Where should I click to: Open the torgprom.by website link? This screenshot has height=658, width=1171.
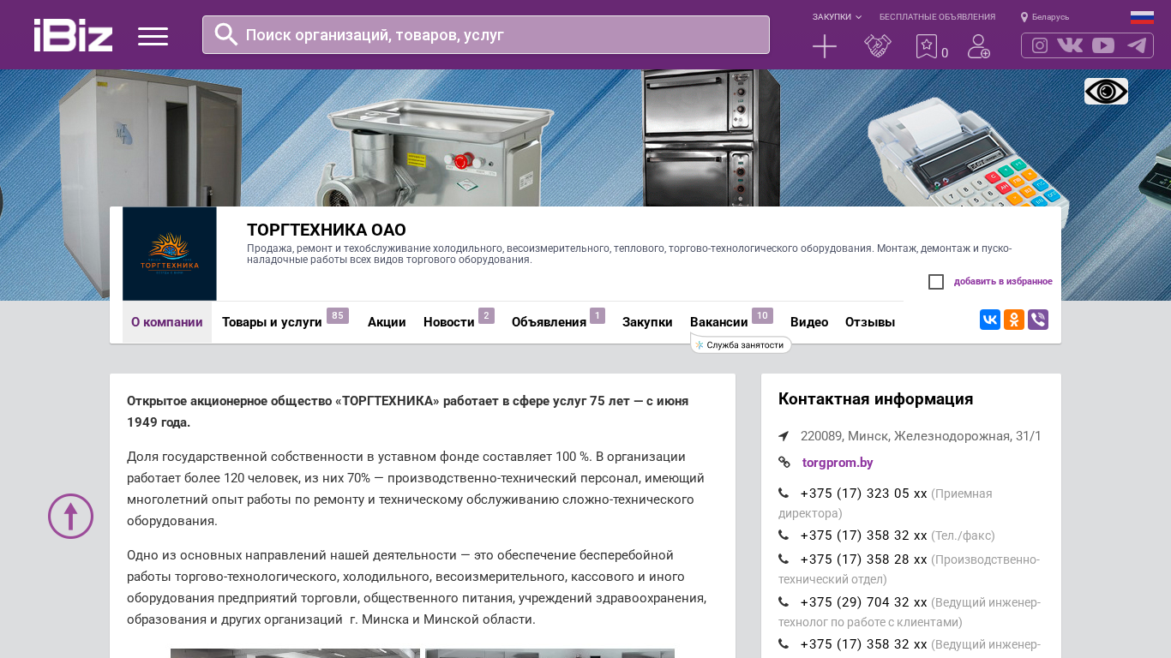click(x=838, y=463)
